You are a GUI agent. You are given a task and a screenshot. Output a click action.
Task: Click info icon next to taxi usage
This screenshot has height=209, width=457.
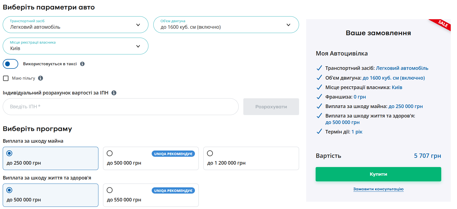[x=82, y=64]
